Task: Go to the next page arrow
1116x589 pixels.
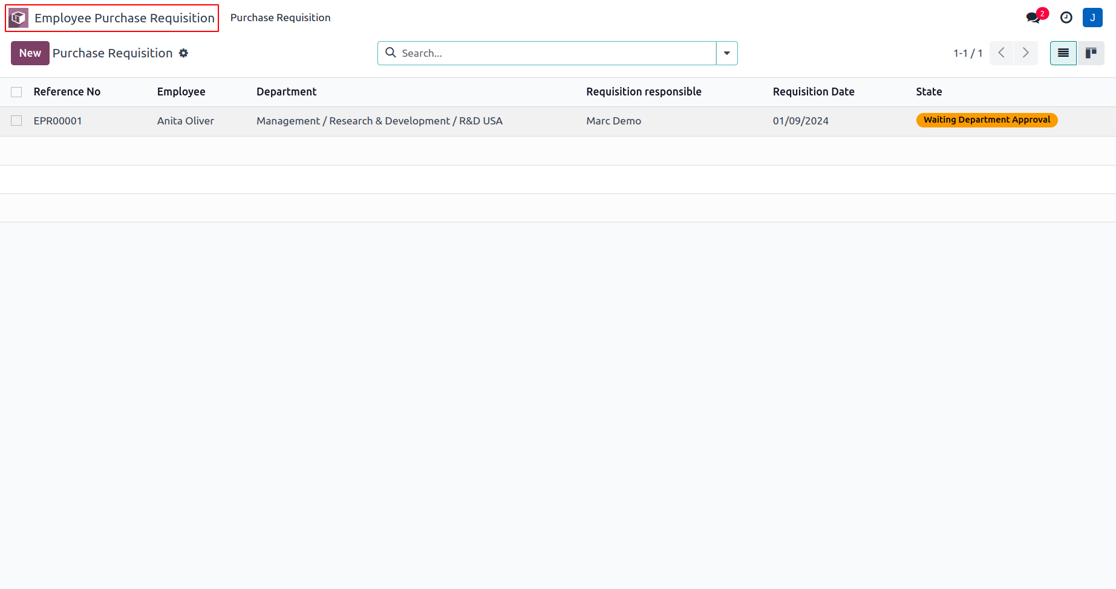Action: (x=1026, y=53)
